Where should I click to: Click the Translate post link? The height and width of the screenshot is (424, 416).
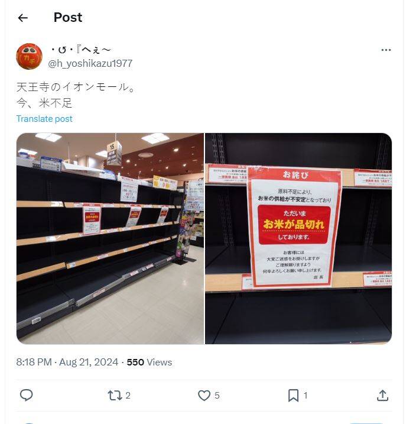coord(44,119)
